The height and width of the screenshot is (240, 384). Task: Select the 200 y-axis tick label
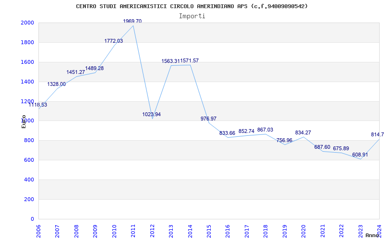point(29,199)
